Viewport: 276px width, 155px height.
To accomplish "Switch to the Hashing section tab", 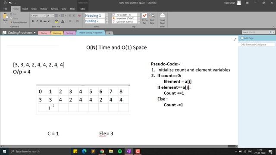I will click(57, 33).
